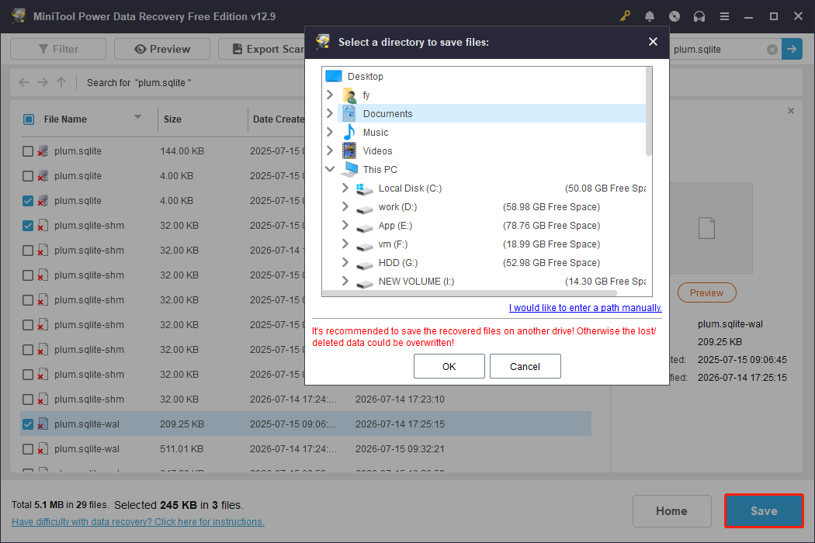Sort by the Date Created column header
Image resolution: width=815 pixels, height=543 pixels.
(278, 119)
